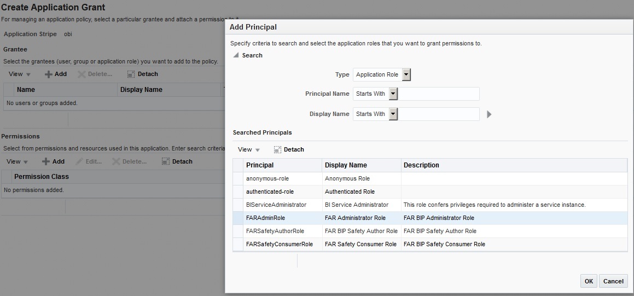Open the View menu under Grantee
634x296 pixels.
click(20, 74)
